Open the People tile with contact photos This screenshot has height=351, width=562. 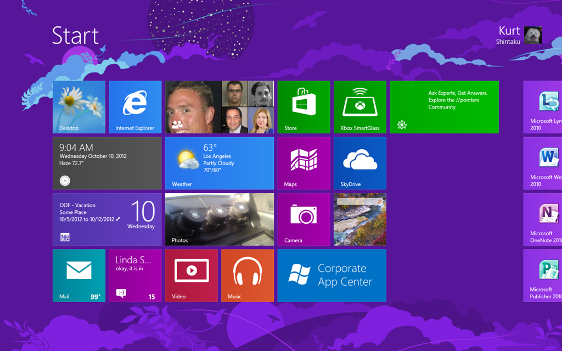click(220, 107)
